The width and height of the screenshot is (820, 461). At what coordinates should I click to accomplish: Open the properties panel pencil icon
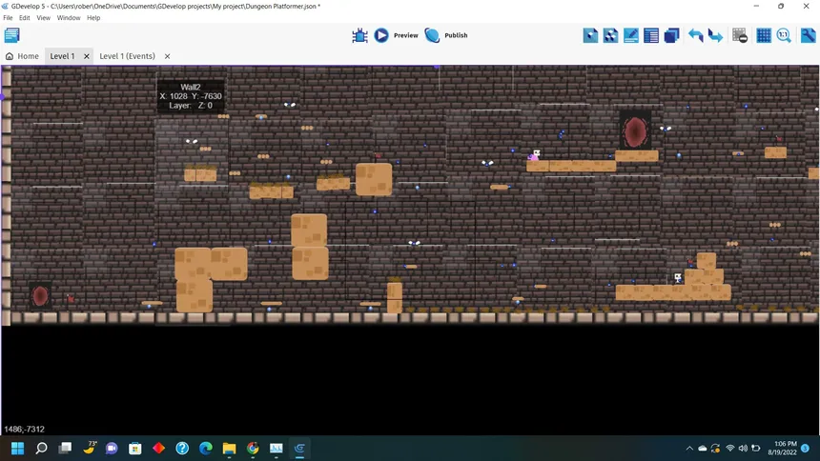[x=630, y=35]
